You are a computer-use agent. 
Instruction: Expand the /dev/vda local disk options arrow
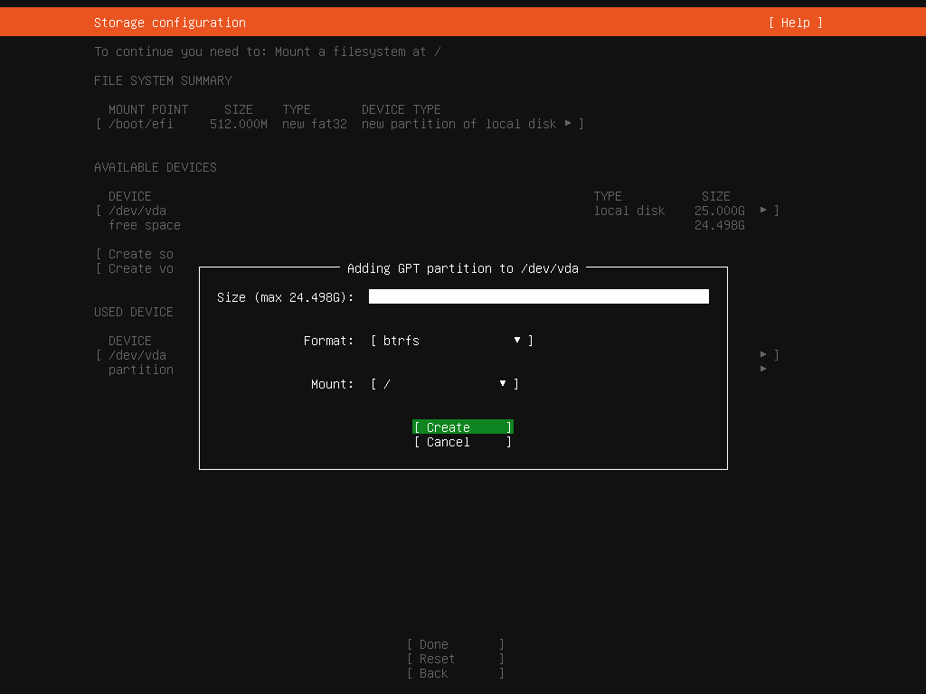pos(763,211)
